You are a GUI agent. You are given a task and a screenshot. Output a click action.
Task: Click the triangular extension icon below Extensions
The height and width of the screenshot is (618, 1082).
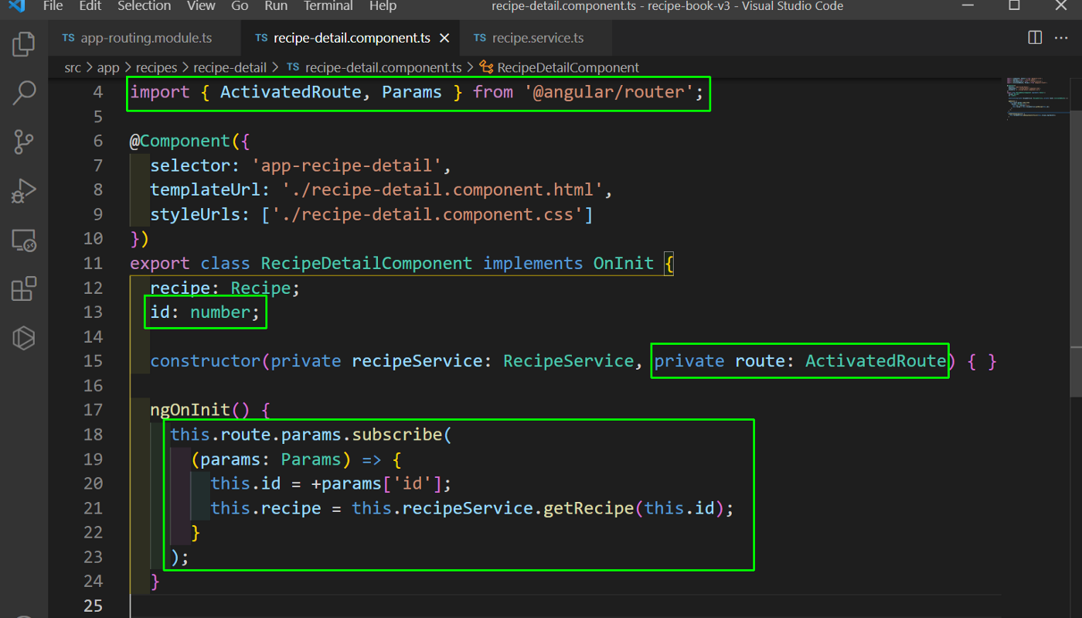click(x=24, y=338)
